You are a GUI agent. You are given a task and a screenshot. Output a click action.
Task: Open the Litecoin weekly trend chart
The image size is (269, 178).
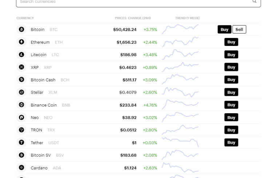[180, 55]
